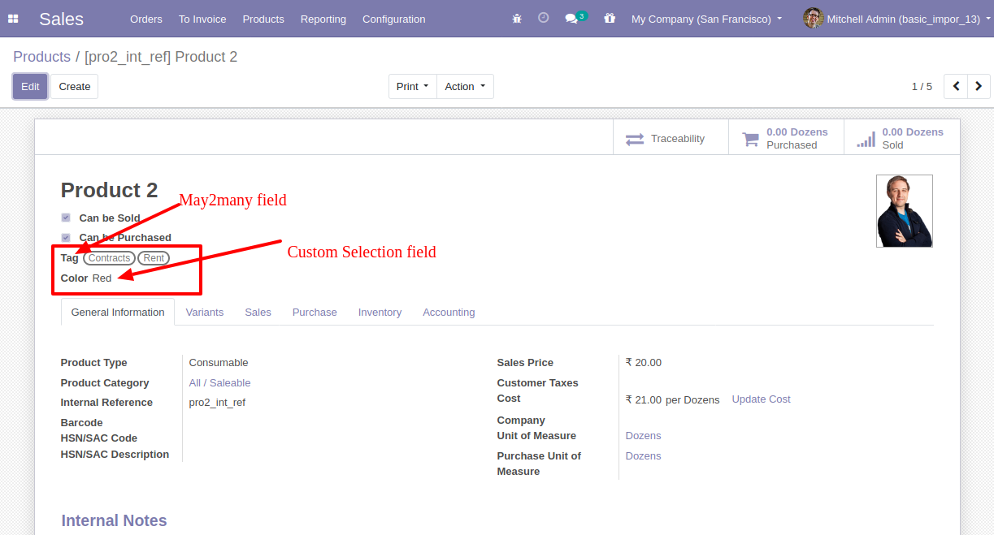This screenshot has width=994, height=535.
Task: Open the activities clock icon
Action: coord(544,18)
